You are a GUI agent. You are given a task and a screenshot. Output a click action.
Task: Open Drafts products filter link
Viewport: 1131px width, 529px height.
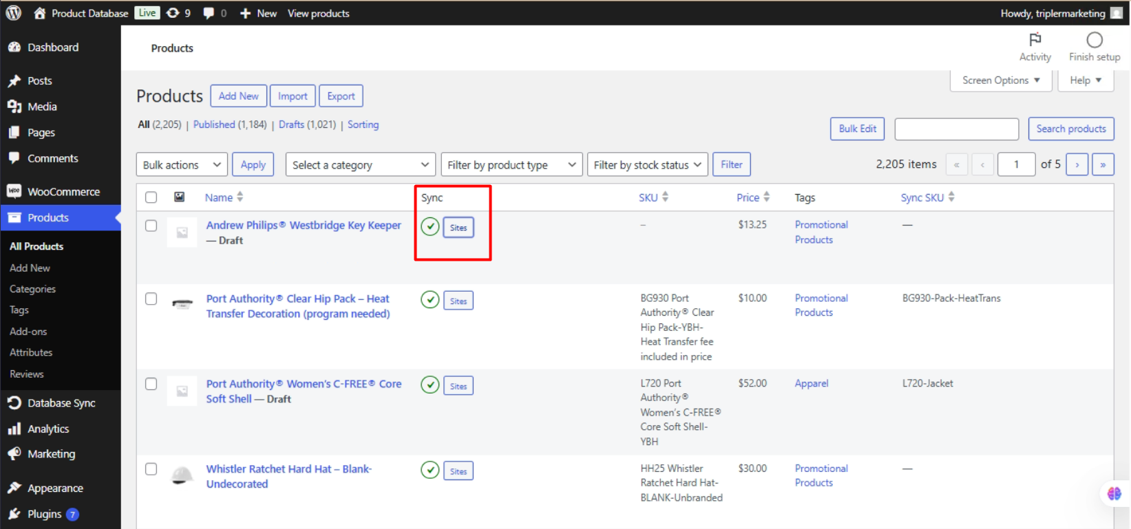pos(291,125)
